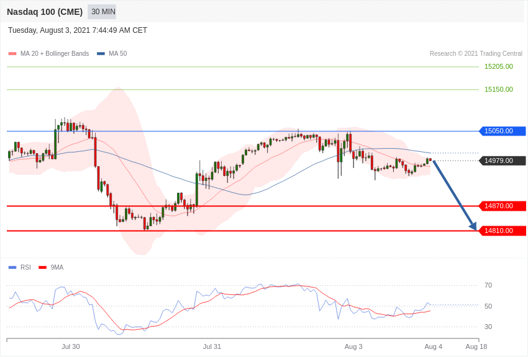This screenshot has width=528, height=357.
Task: Click the 9MA legend label
Action: tap(57, 267)
